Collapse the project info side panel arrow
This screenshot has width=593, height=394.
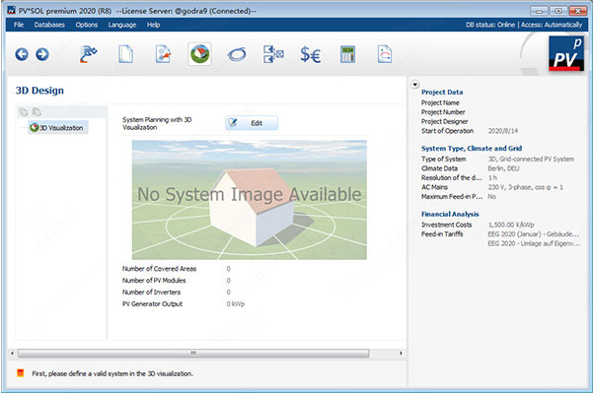[x=415, y=85]
